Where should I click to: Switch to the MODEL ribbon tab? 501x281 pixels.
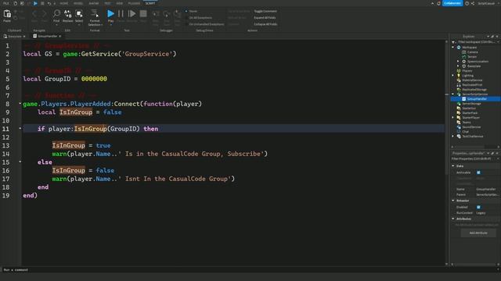(x=78, y=3)
